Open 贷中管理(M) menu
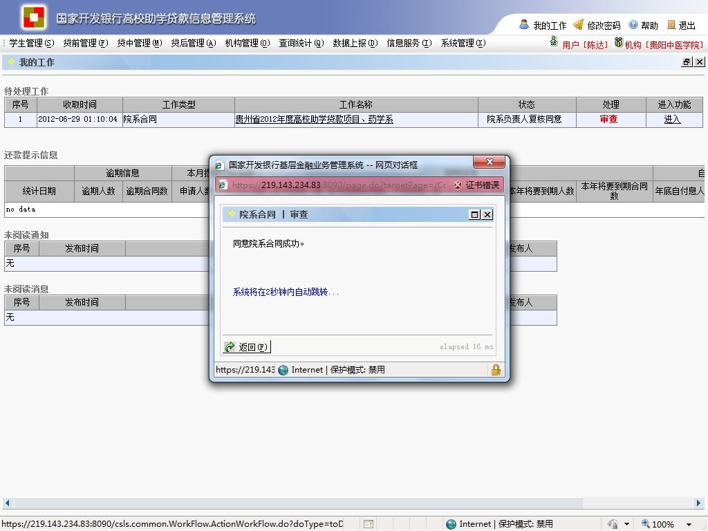This screenshot has width=708, height=531. coord(140,43)
